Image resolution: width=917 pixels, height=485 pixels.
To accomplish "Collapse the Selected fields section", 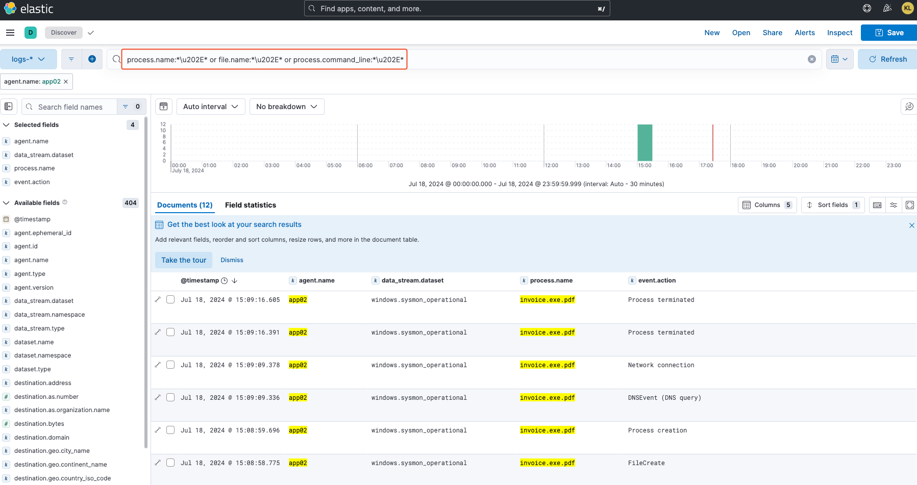I will click(6, 125).
